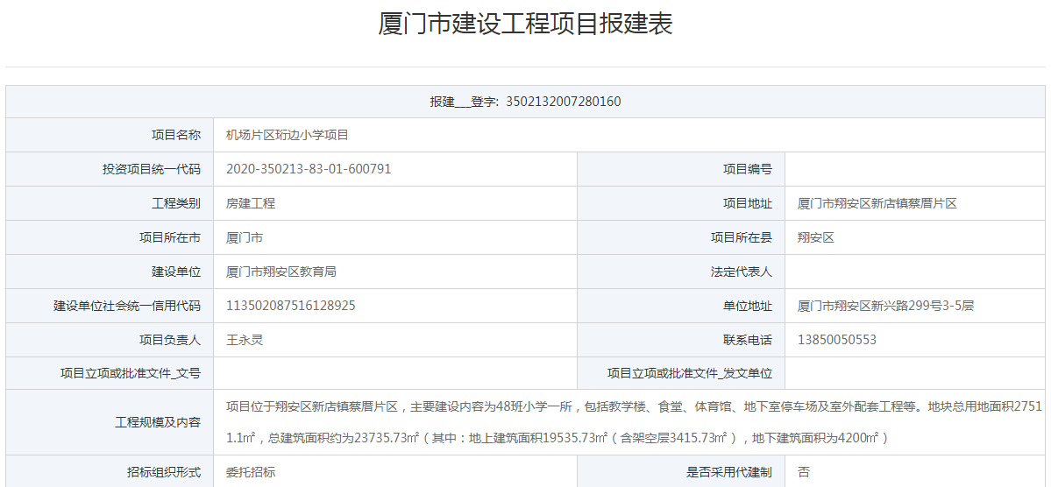Click the 项目所在市 label
The image size is (1051, 487).
(170, 237)
